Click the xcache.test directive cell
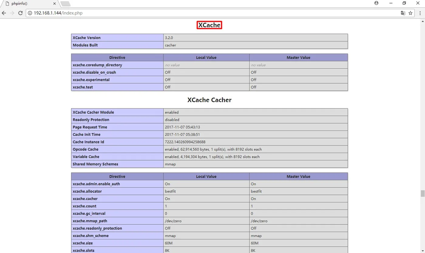The width and height of the screenshot is (425, 253). click(117, 87)
